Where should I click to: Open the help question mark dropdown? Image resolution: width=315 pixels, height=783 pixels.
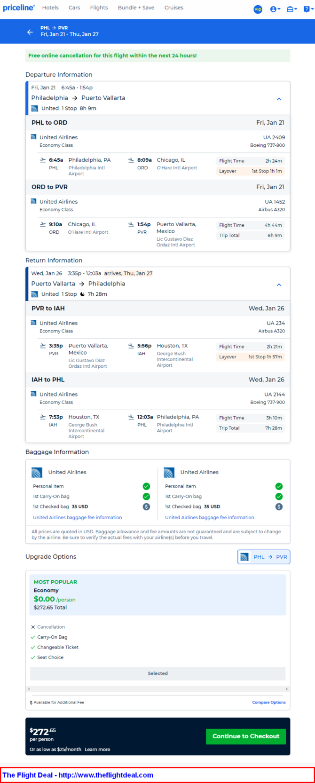308,9
